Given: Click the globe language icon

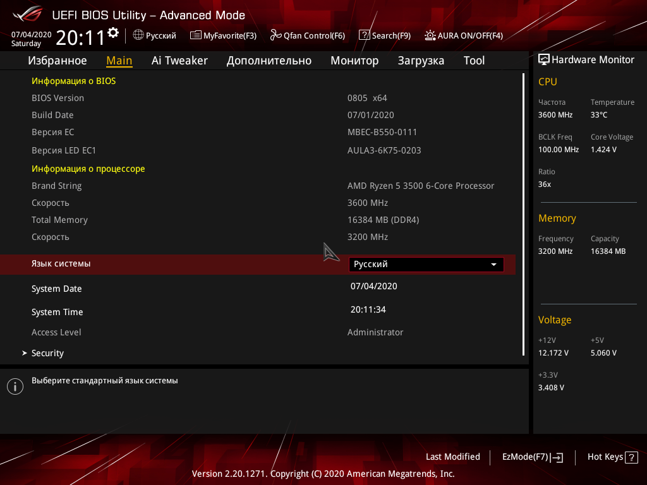Looking at the screenshot, I should click(x=138, y=35).
